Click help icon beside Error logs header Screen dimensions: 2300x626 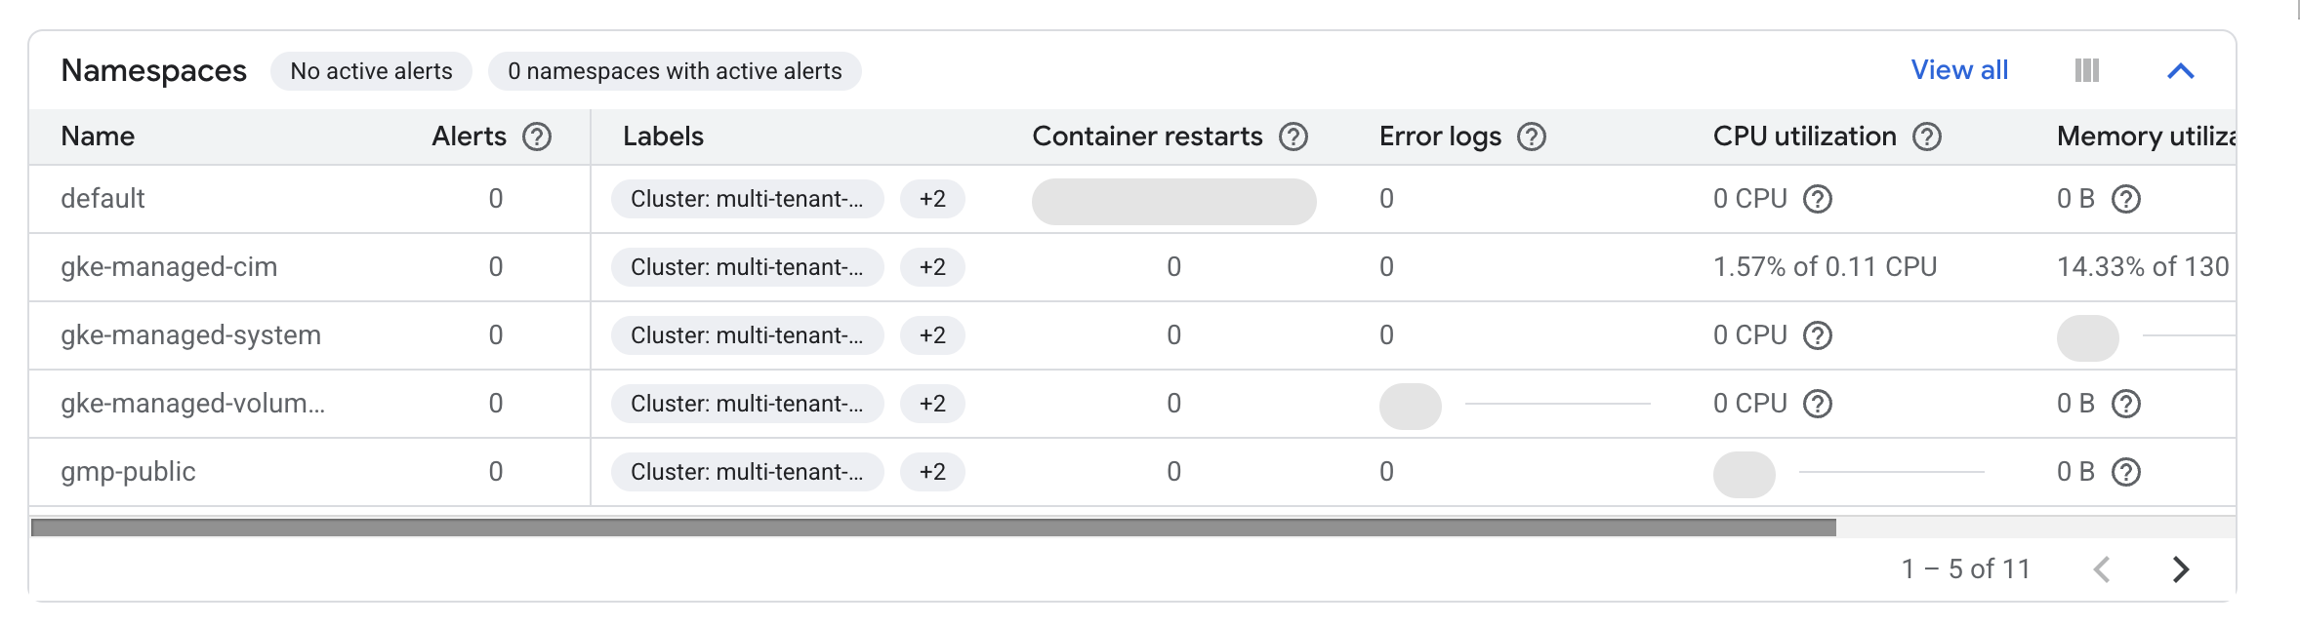pos(1532,137)
